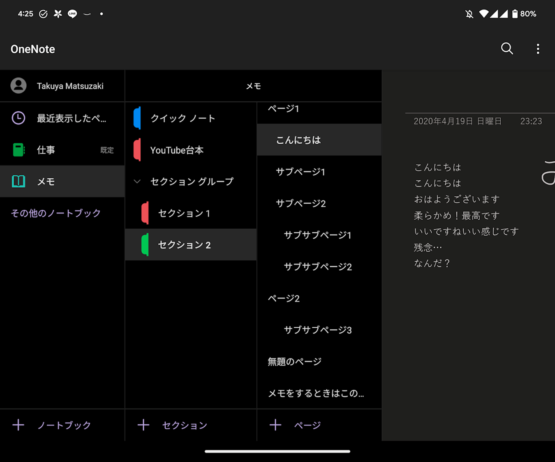The height and width of the screenshot is (462, 555).
Task: Tap the Android gesture navigation bar
Action: point(277,451)
